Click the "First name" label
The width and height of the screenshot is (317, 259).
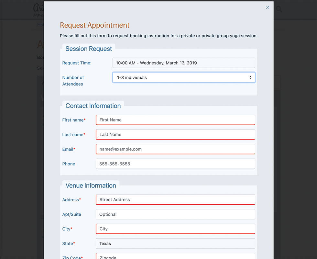pos(73,120)
